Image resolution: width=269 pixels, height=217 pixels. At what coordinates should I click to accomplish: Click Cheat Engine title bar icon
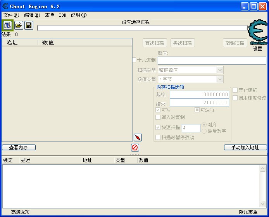pyautogui.click(x=5, y=6)
